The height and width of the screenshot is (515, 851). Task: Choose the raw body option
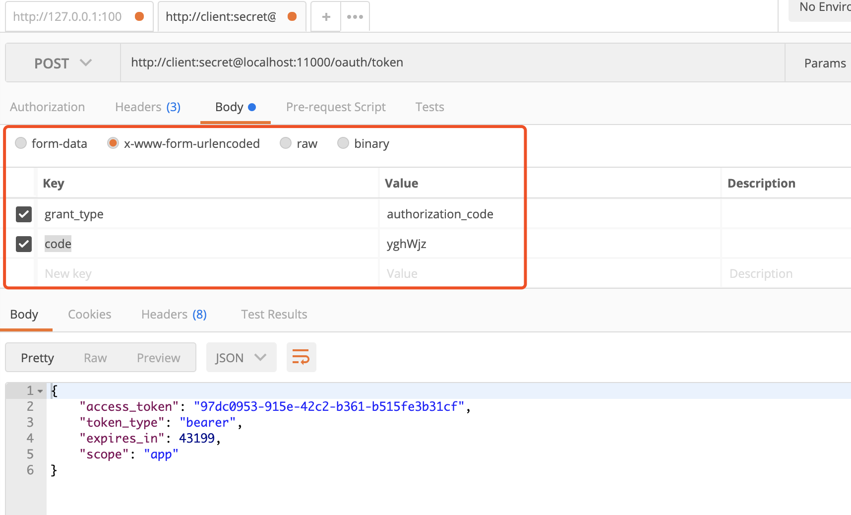286,143
